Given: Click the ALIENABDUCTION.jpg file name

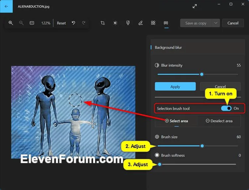Looking at the screenshot, I should (x=34, y=7).
